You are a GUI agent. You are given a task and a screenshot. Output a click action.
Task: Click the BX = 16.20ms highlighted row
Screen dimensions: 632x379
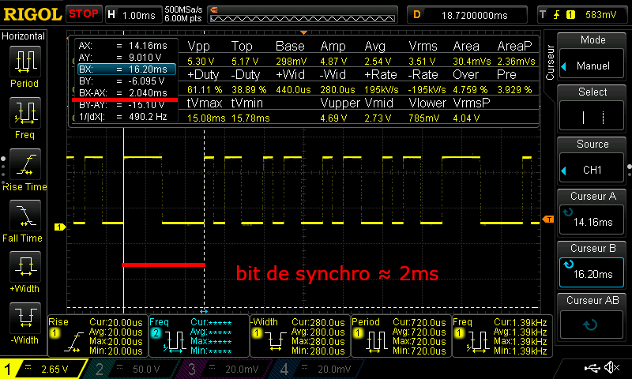click(x=127, y=69)
